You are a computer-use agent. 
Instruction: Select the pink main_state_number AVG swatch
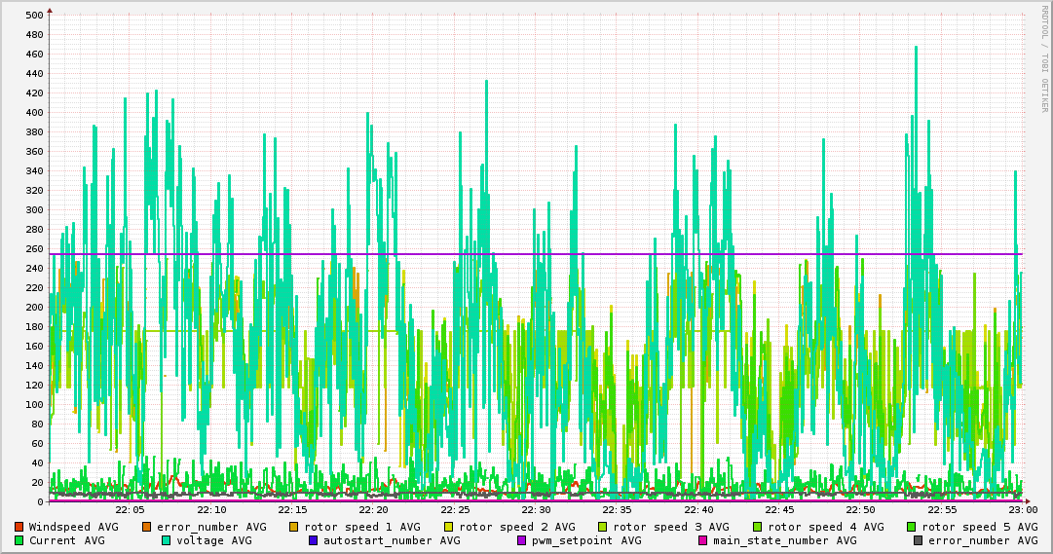coord(703,540)
